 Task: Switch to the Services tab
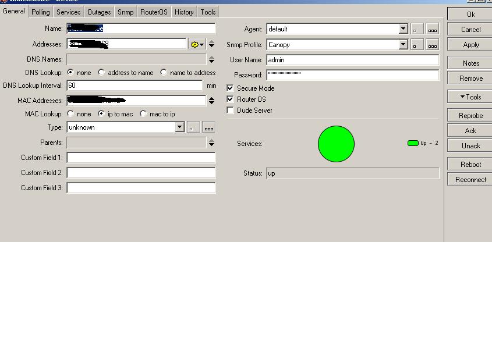point(68,12)
